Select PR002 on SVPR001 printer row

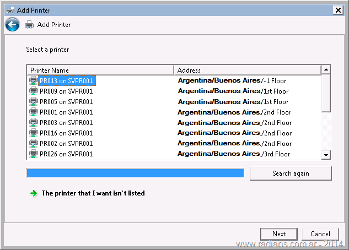(x=66, y=144)
